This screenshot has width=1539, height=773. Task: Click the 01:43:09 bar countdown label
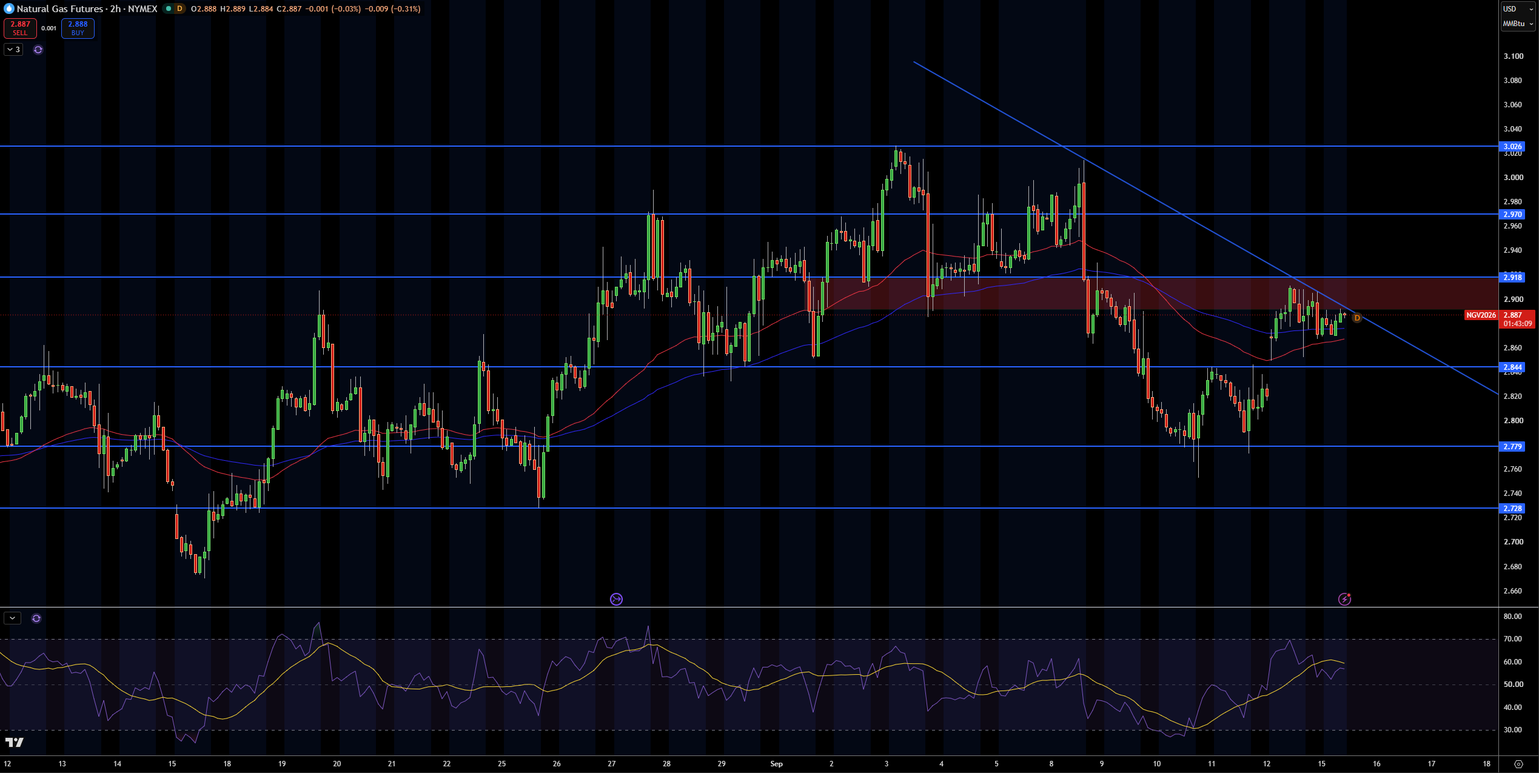(1517, 324)
